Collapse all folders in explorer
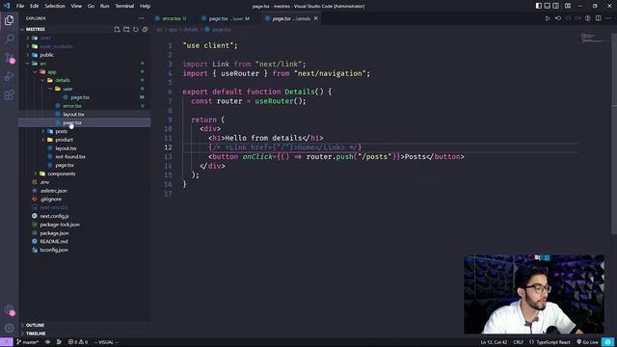Viewport: 617px width, 347px height. (x=145, y=29)
